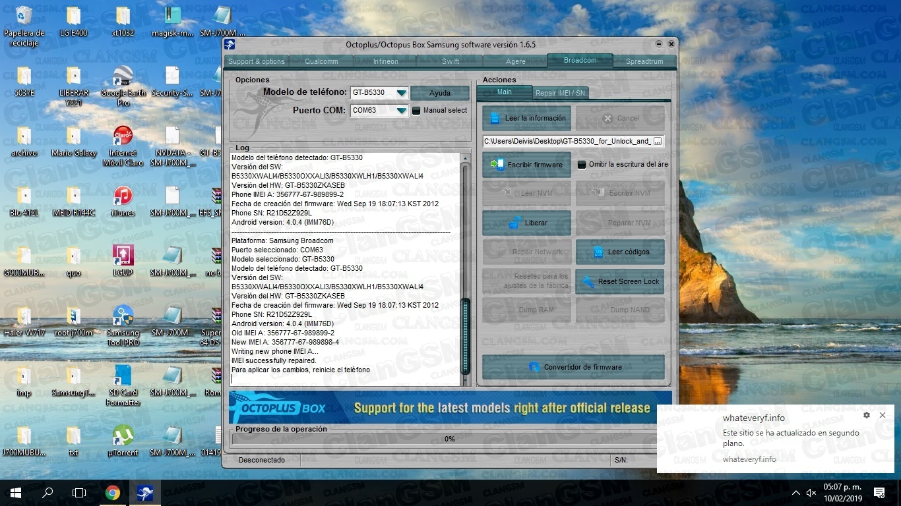
Task: Select the magisk-m... file icon
Action: point(172,22)
